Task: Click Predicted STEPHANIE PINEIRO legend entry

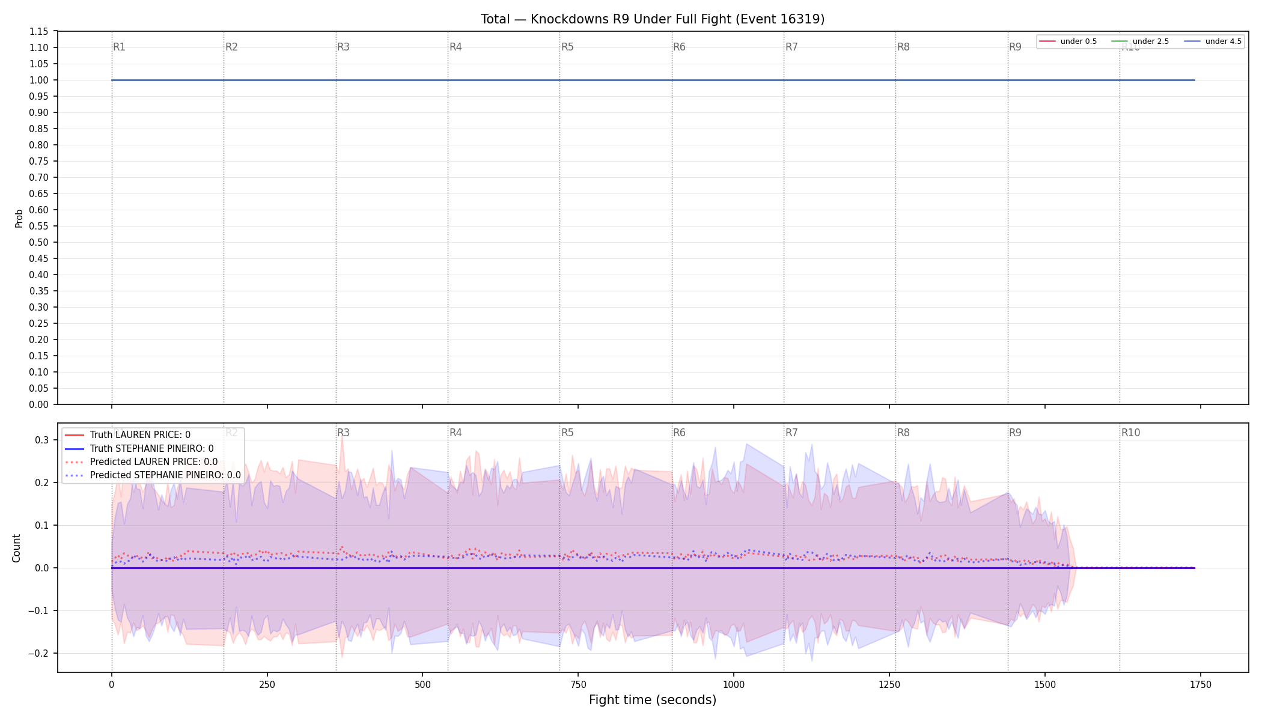Action: pyautogui.click(x=153, y=475)
